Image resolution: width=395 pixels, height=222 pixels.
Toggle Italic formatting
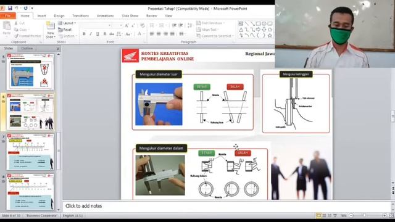point(91,34)
